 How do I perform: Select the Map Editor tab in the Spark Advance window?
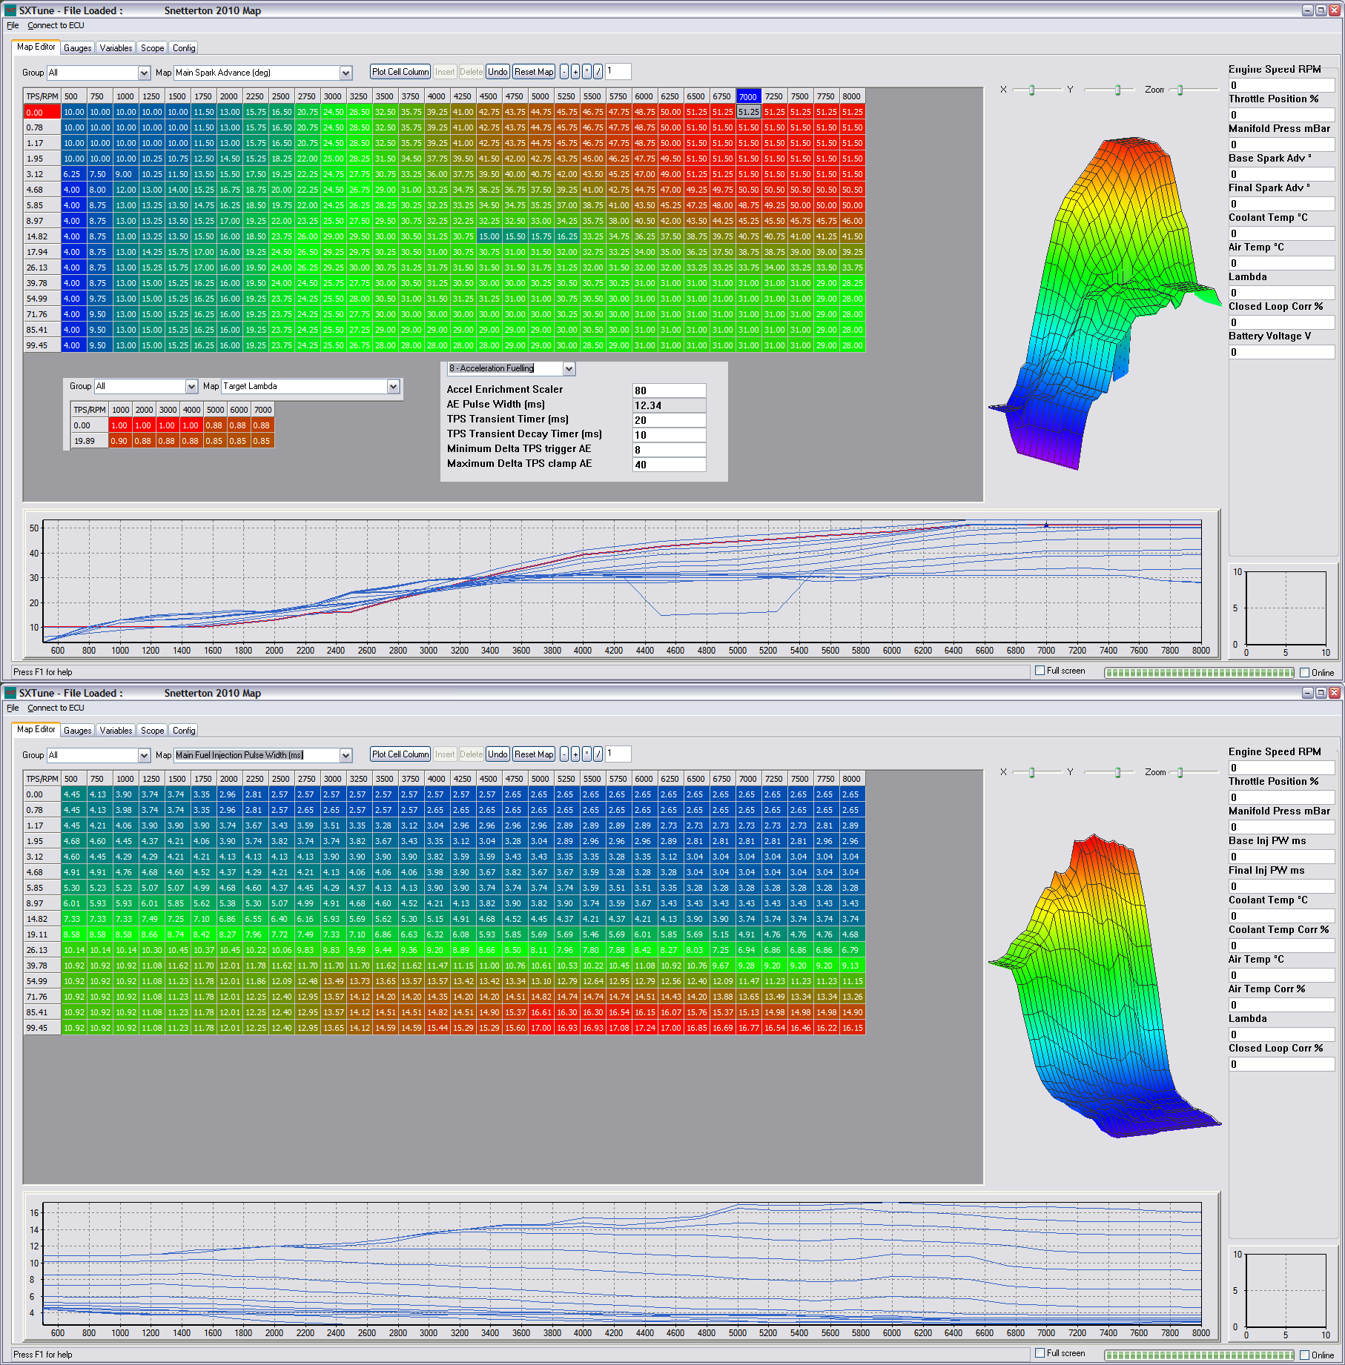(x=36, y=47)
